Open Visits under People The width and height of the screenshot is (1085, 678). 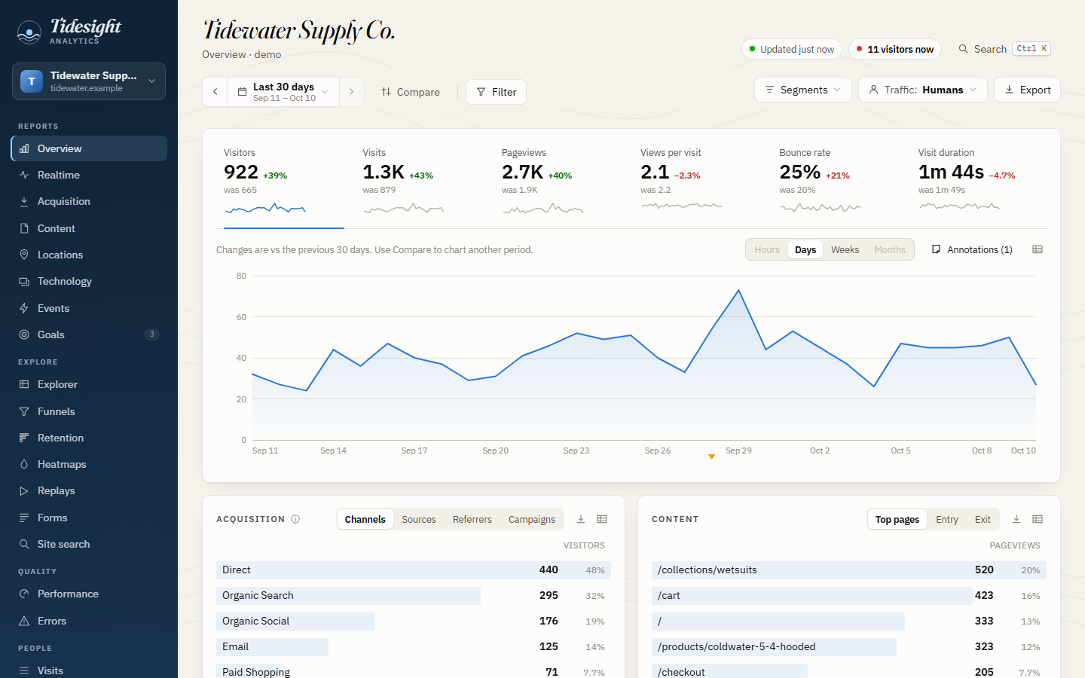coord(89,670)
